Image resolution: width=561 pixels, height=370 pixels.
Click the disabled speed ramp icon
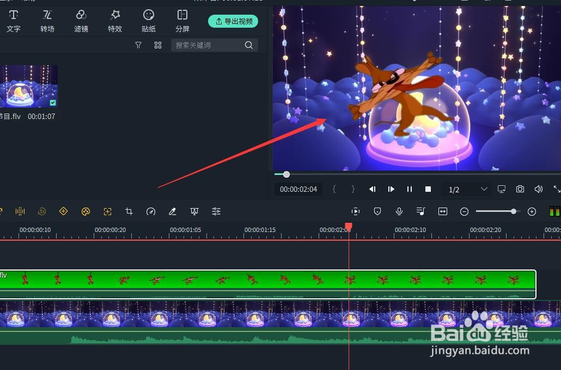tap(42, 211)
